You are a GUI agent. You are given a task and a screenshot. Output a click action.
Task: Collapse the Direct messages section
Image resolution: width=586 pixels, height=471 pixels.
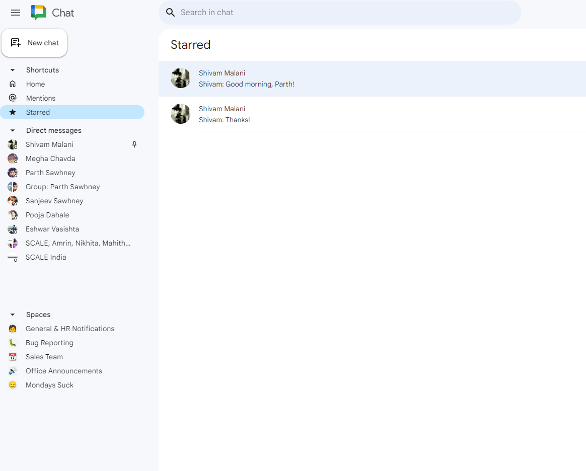point(12,130)
